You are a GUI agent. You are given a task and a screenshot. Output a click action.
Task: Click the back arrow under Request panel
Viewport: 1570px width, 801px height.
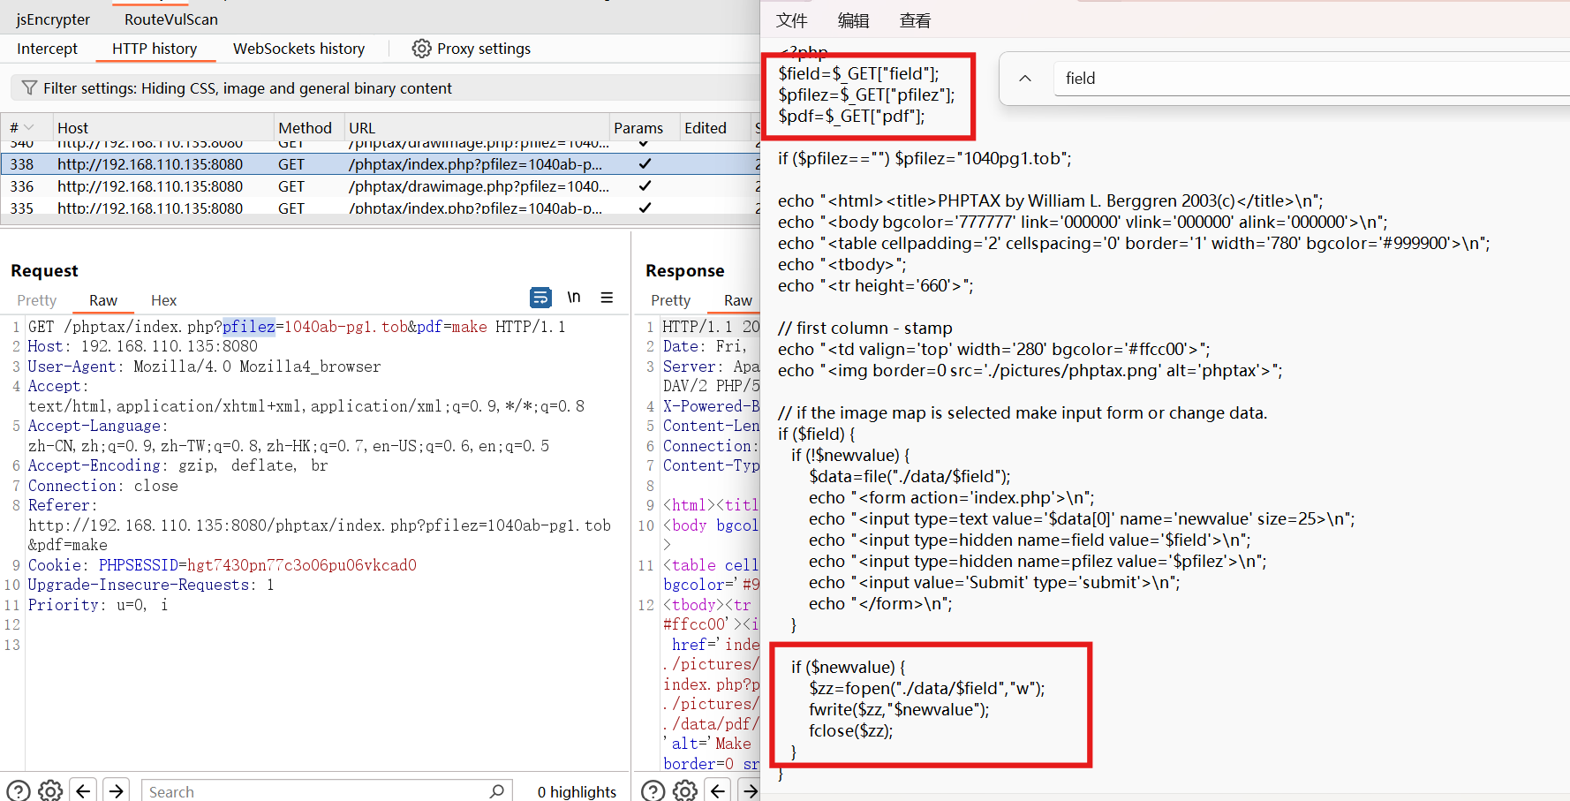pyautogui.click(x=83, y=790)
